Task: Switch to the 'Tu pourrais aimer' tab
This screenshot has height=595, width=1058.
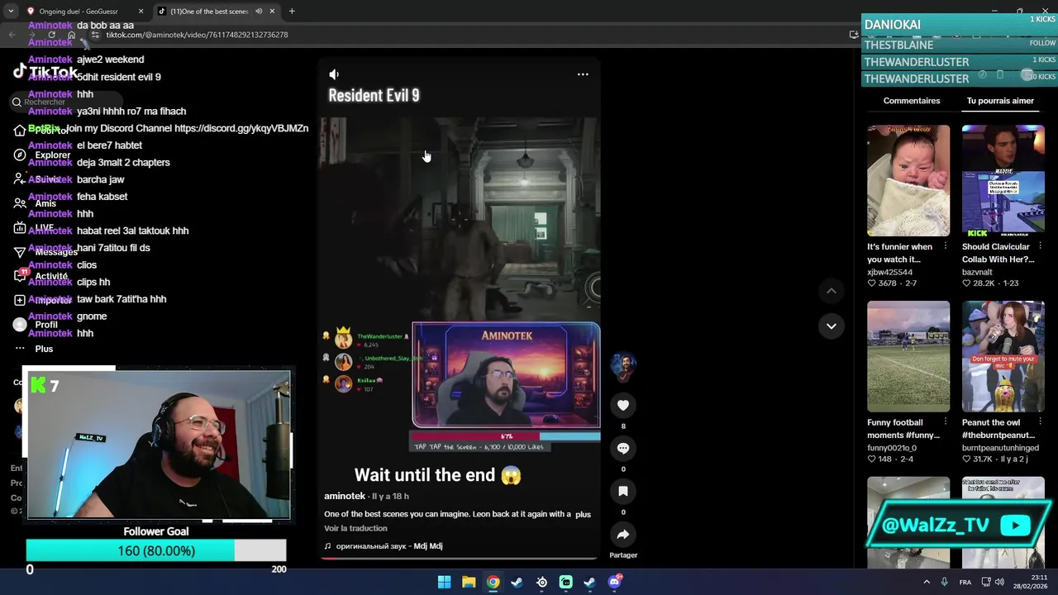Action: (x=1000, y=101)
